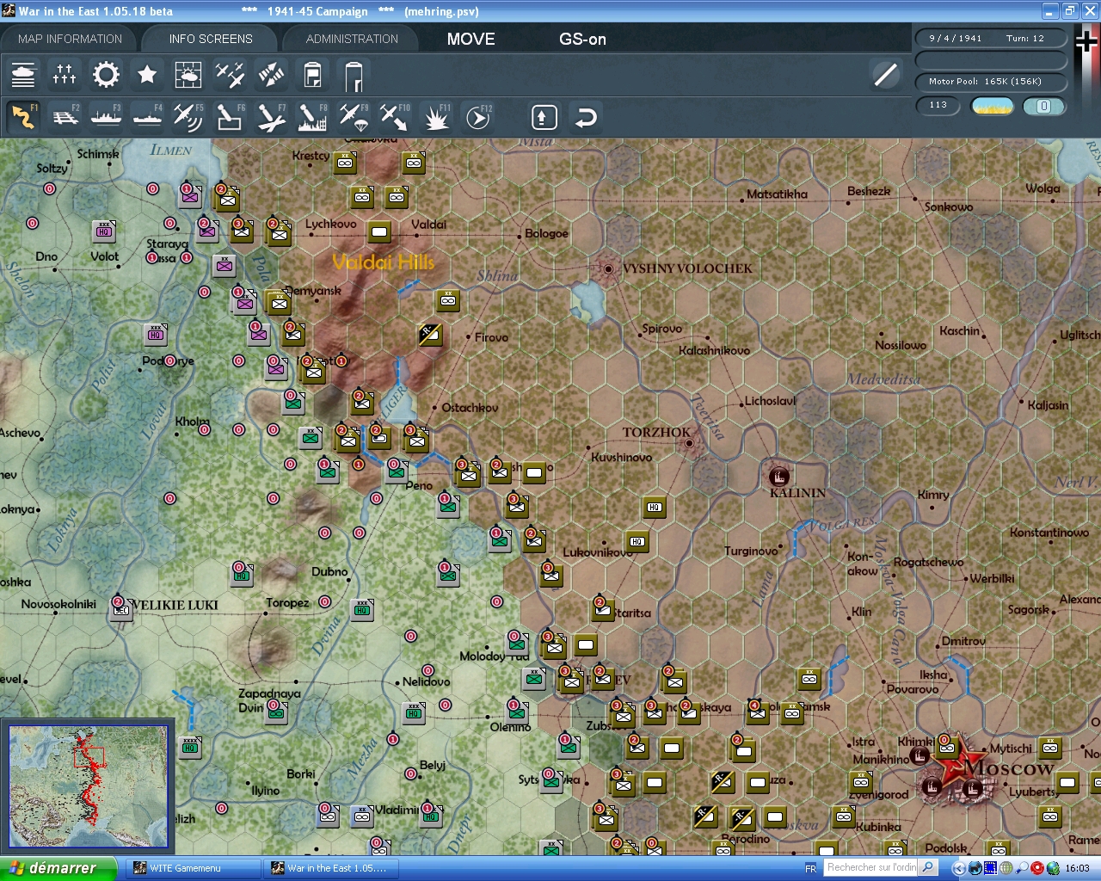Select the F6 bomb unit mode

[230, 117]
